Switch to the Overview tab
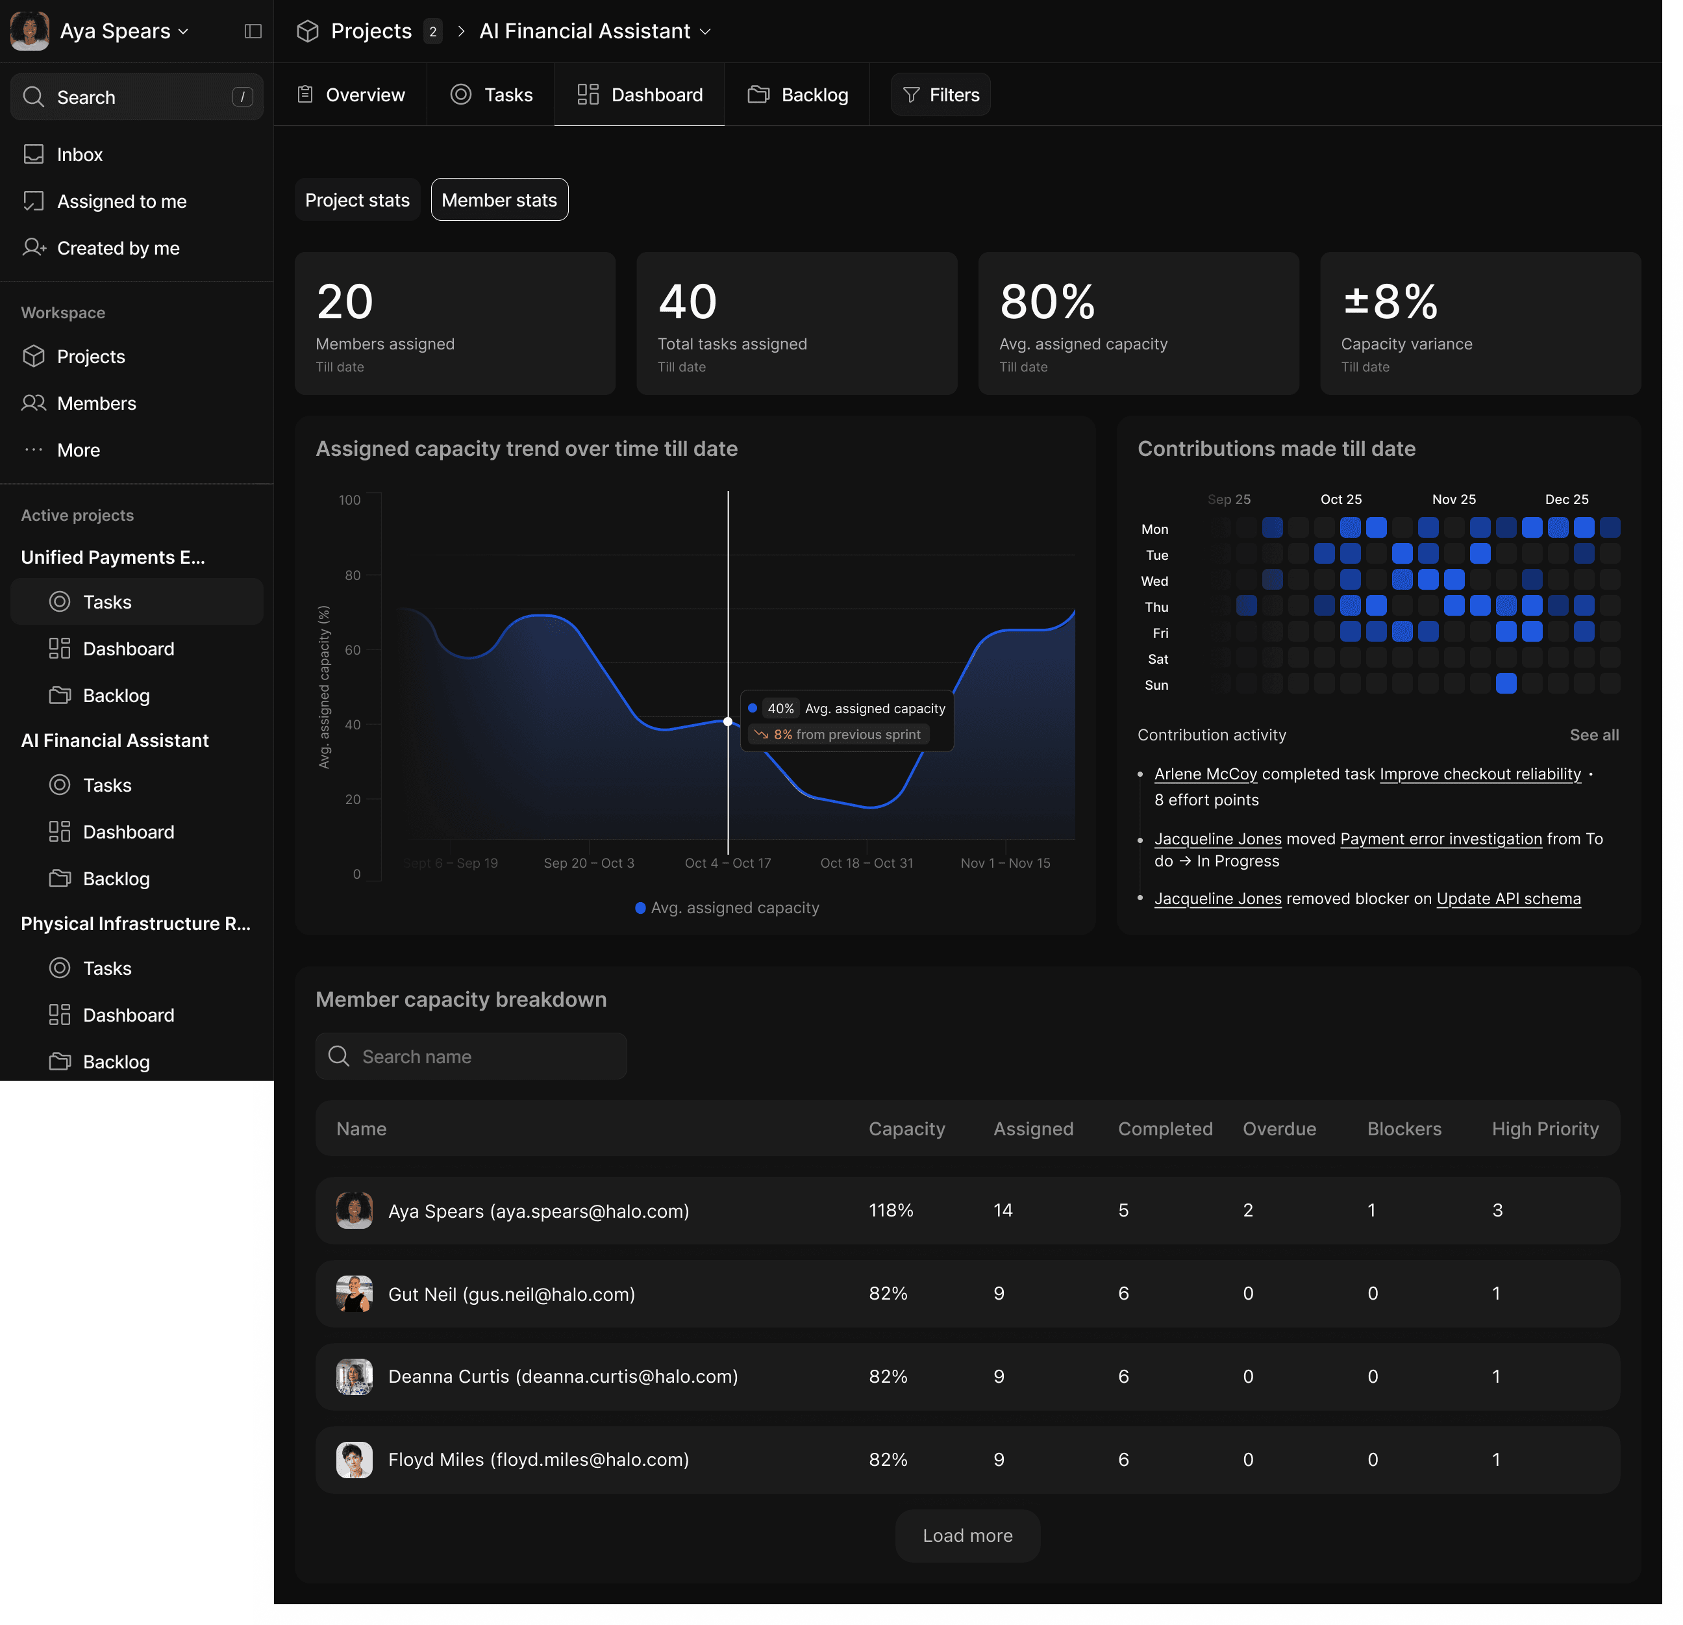The height and width of the screenshot is (1625, 1683). tap(351, 94)
